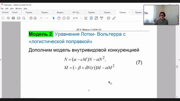Click the webcam video thumbnail
Viewport: 180px width, 101px height.
pos(161,15)
